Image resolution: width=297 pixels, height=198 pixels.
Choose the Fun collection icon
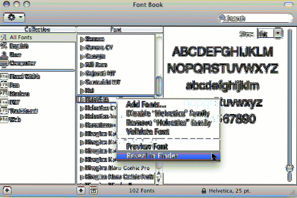4,85
